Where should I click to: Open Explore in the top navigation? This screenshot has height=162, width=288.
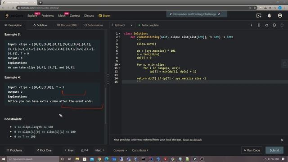pyautogui.click(x=32, y=16)
